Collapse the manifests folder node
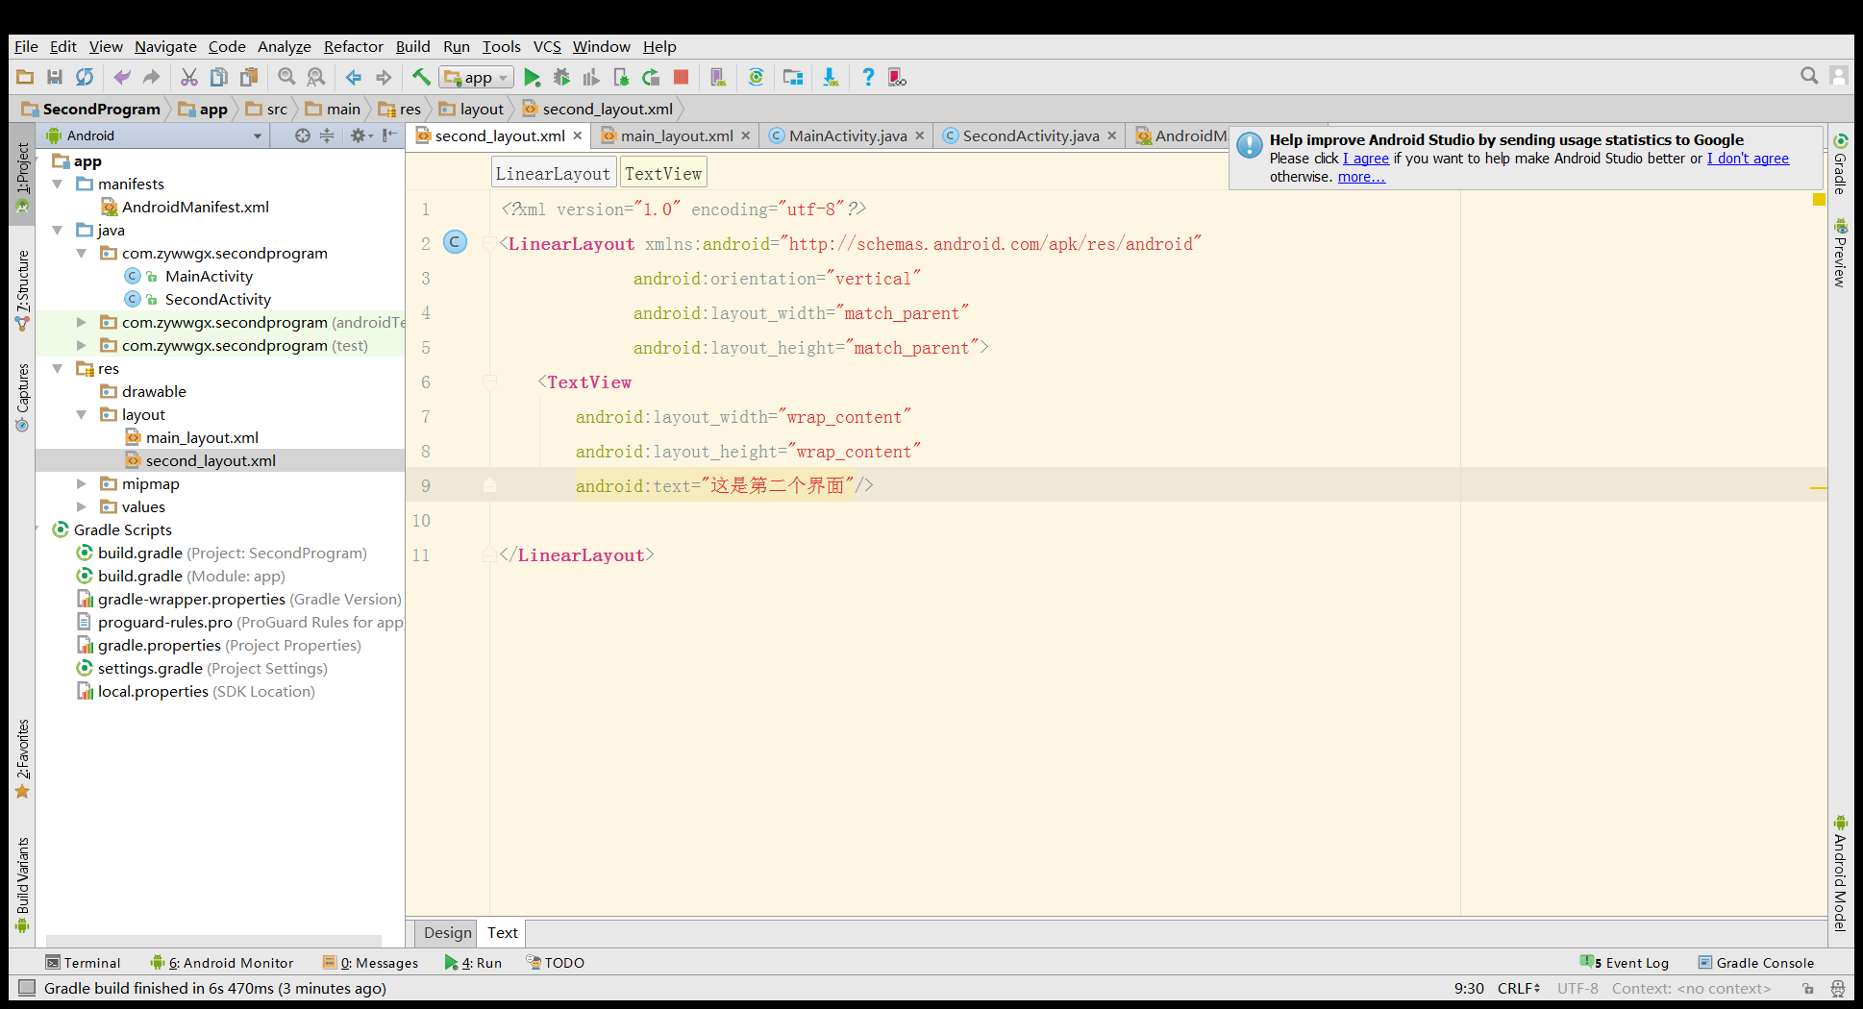Screen dimensions: 1863x1009 tap(58, 184)
